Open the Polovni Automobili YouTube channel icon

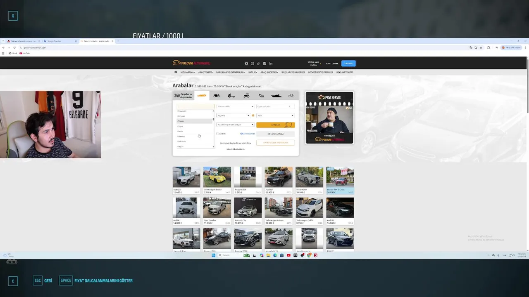(246, 64)
